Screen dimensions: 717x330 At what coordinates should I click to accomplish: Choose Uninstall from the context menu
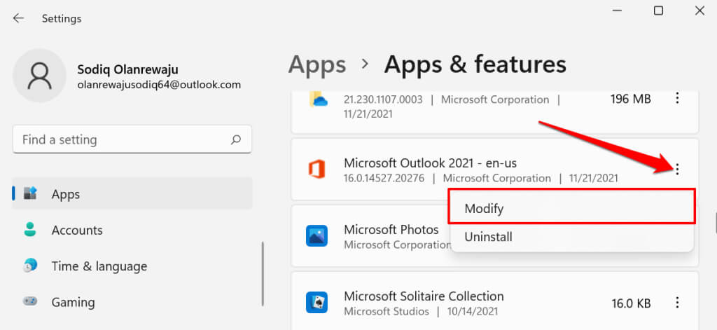(489, 237)
